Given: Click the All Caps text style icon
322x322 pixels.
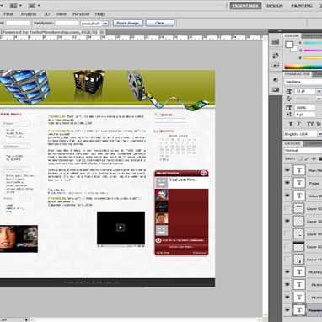Looking at the screenshot, I should pyautogui.click(x=310, y=124).
